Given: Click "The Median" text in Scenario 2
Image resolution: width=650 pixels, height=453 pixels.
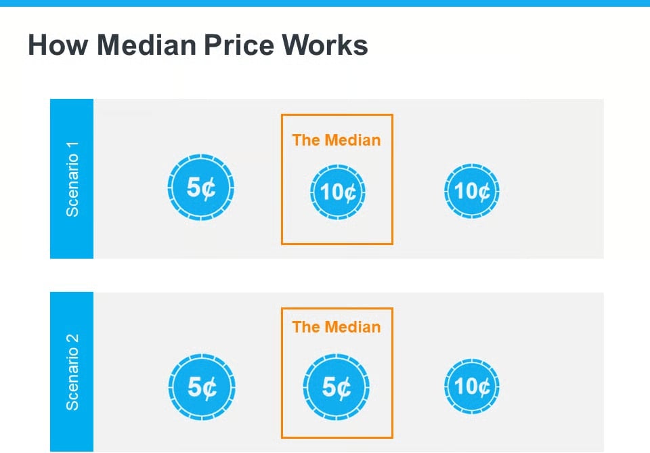Looking at the screenshot, I should pos(337,327).
